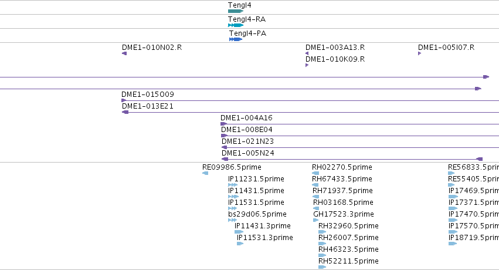
Task: Click the Tengl4-RA label text
Action: point(247,19)
